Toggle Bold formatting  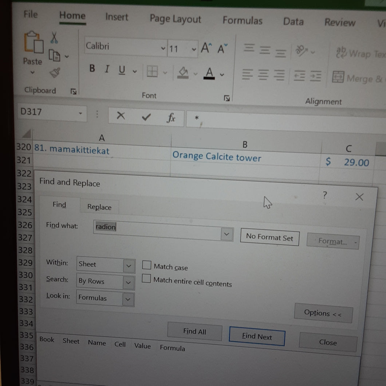pyautogui.click(x=92, y=68)
